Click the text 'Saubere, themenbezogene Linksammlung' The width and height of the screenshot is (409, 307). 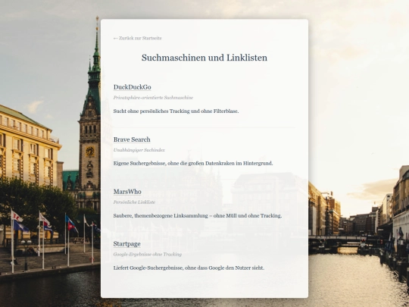tap(161, 216)
